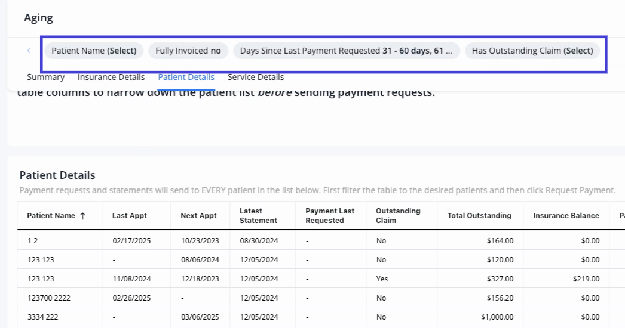Click the Aging page title
The image size is (625, 328).
(38, 18)
